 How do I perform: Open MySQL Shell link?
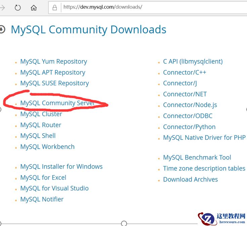coord(38,136)
